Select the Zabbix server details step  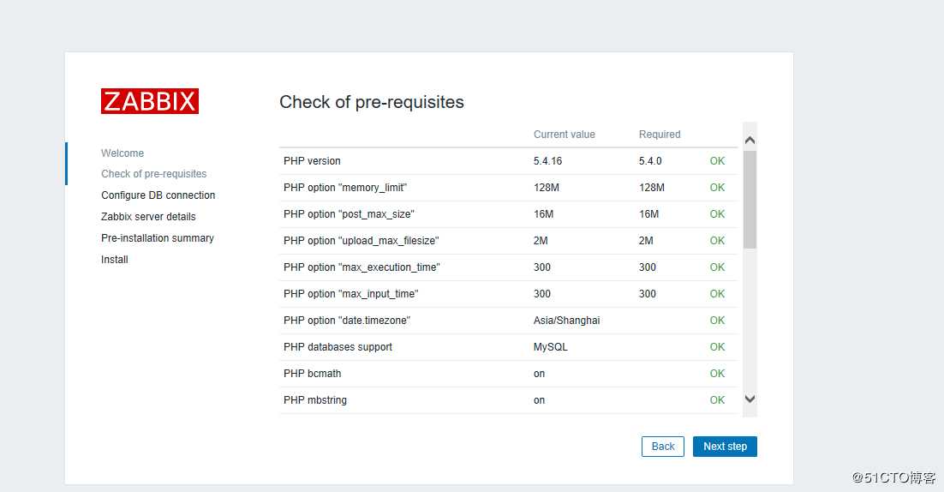click(148, 216)
